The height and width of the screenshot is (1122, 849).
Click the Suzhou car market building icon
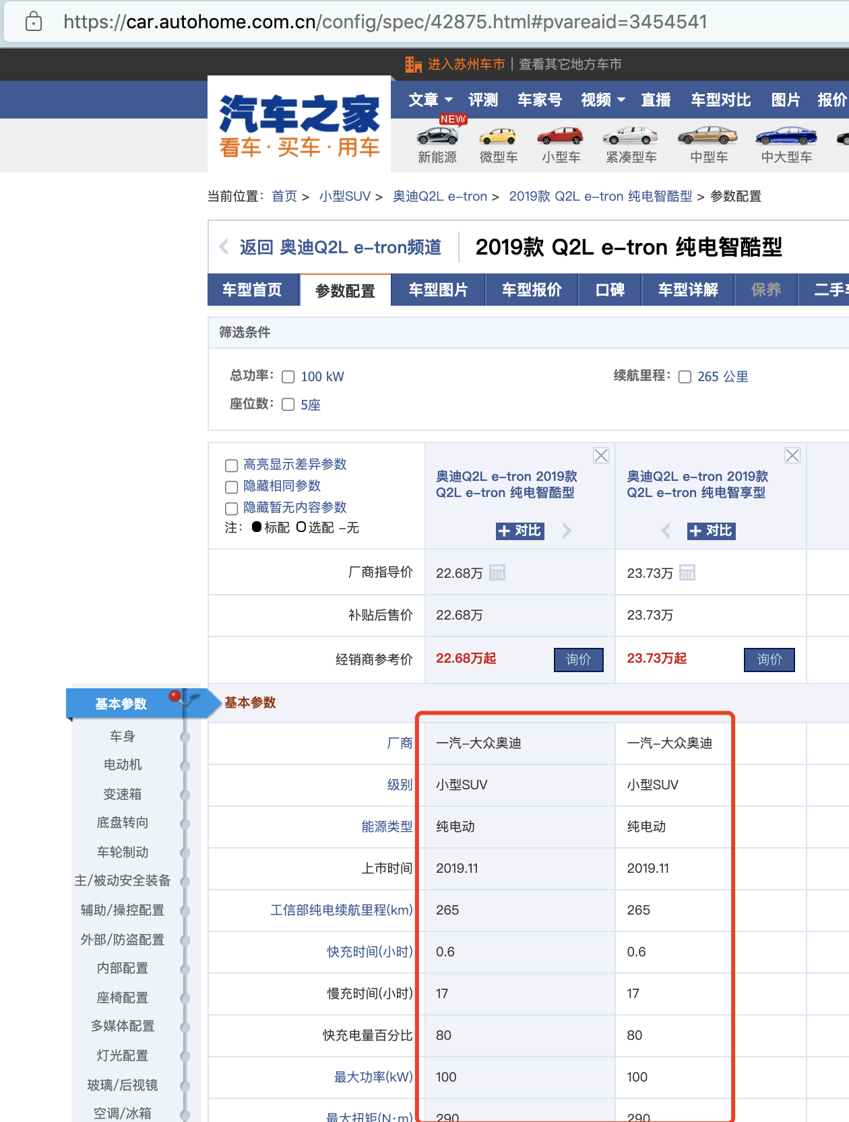[x=413, y=64]
